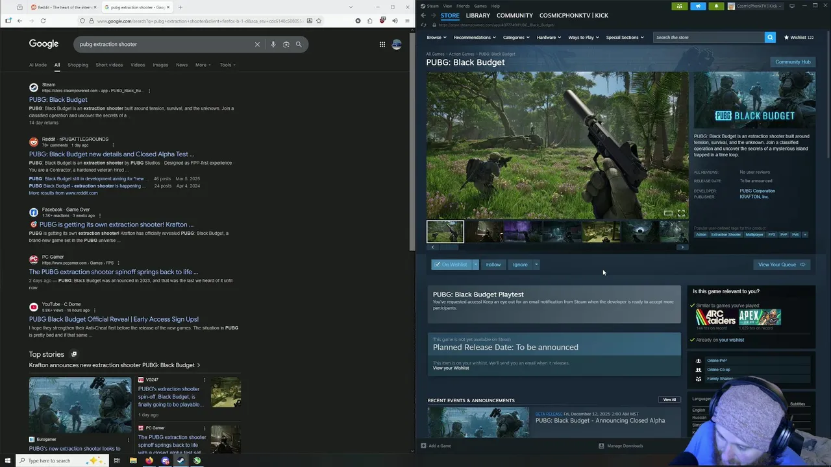The image size is (831, 467).
Task: Enter Steam Big Picture mode icon
Action: coord(791,6)
